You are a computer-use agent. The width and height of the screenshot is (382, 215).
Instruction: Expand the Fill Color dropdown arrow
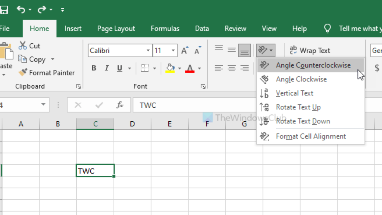tap(179, 68)
